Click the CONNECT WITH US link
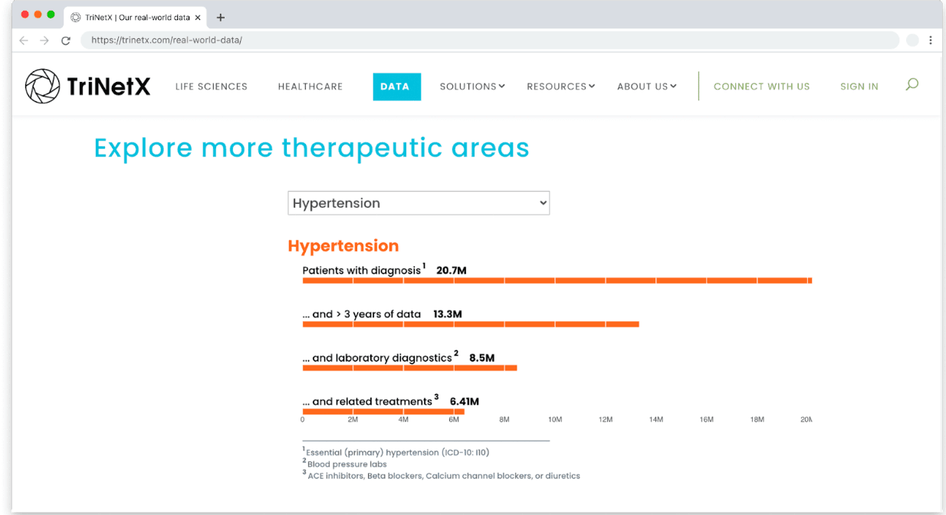The image size is (946, 515). (x=761, y=86)
